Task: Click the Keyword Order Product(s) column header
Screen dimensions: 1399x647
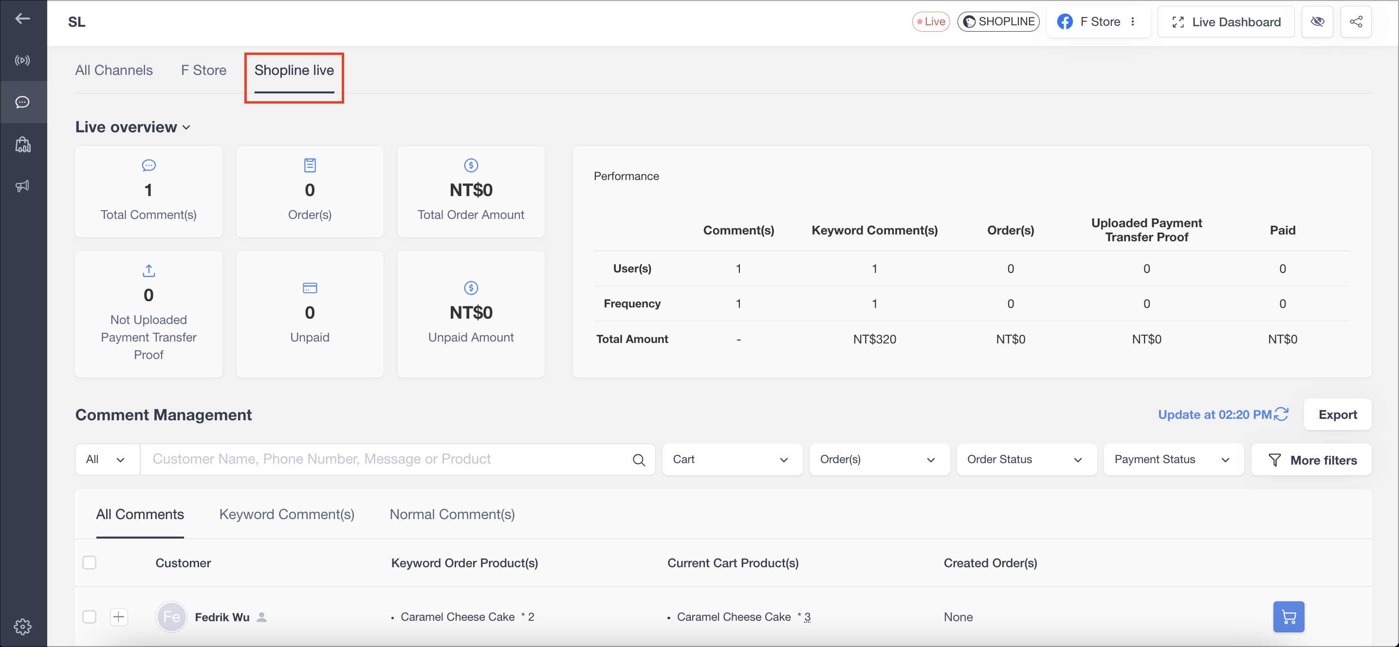Action: 464,563
